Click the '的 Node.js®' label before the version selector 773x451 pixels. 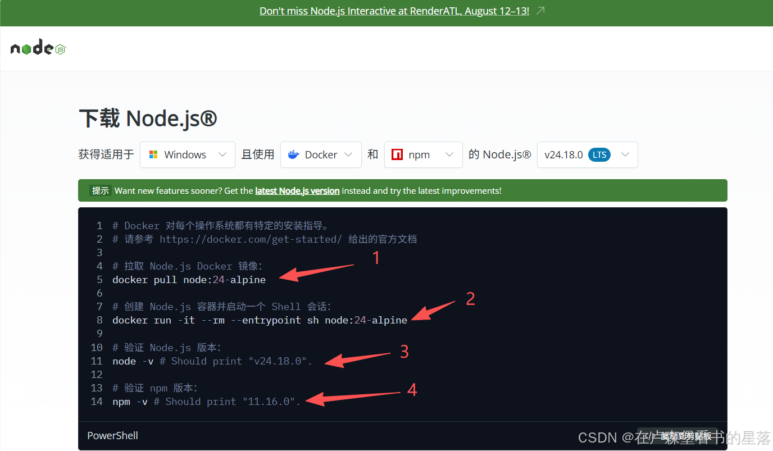coord(500,154)
